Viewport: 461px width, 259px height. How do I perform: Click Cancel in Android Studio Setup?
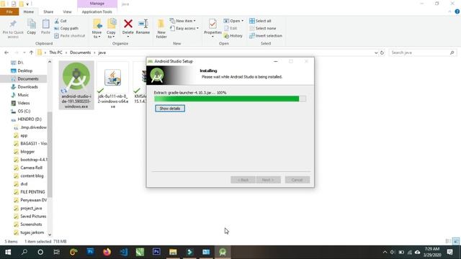point(297,180)
